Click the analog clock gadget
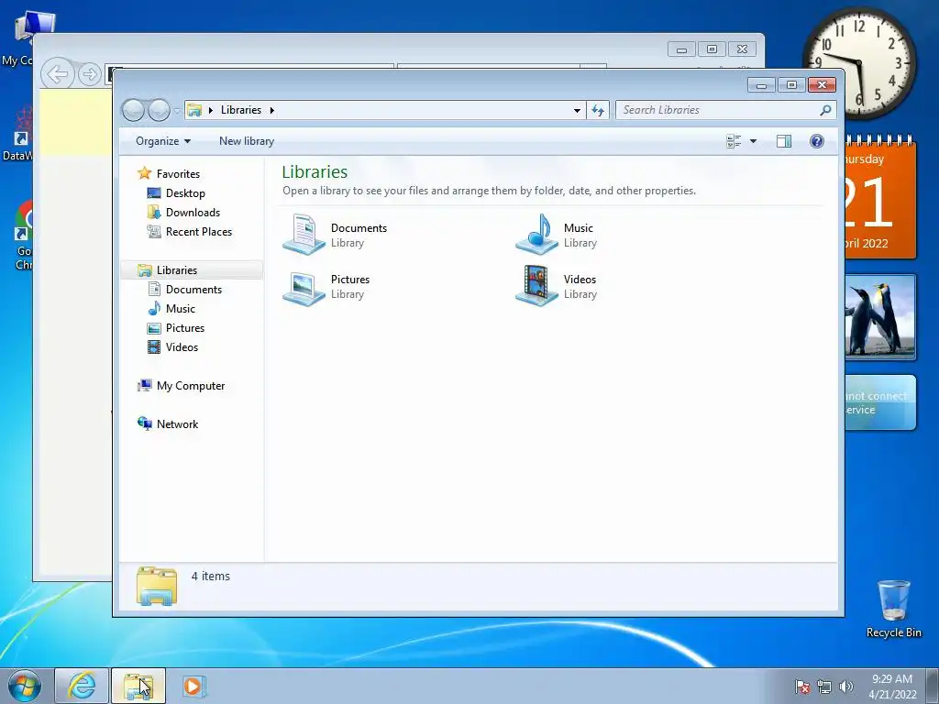The image size is (939, 704). [858, 62]
